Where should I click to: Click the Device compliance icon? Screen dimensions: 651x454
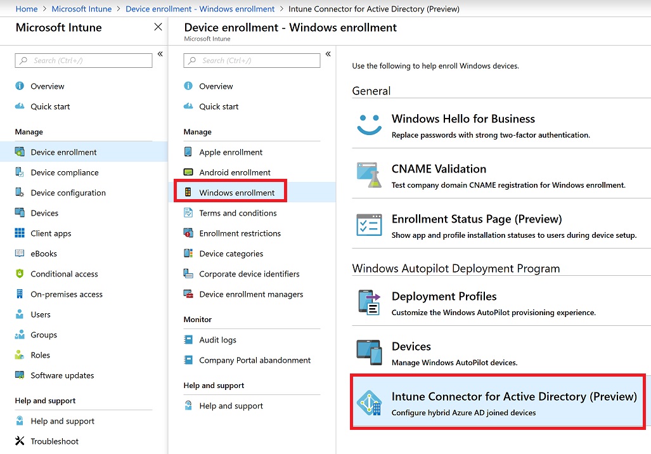(20, 172)
